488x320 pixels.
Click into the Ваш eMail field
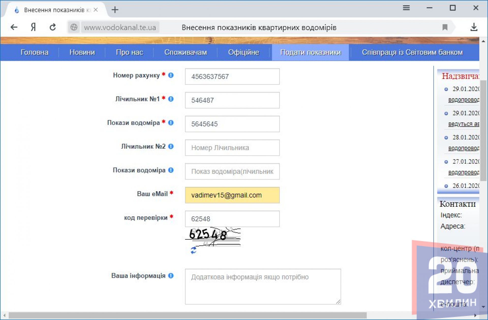(x=232, y=195)
